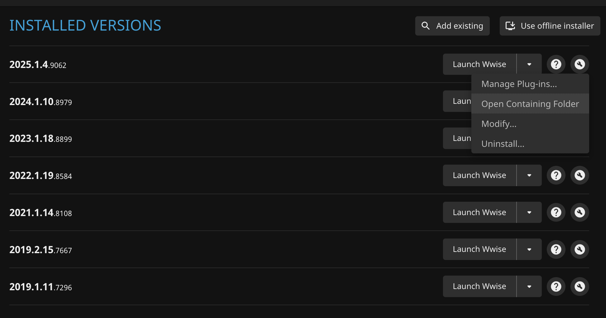Click wrench settings icon for 2022.1.19

click(x=580, y=175)
